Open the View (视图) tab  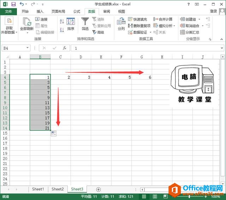[x=121, y=12]
